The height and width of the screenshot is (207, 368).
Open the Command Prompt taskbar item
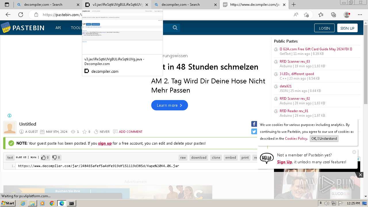click(x=71, y=203)
